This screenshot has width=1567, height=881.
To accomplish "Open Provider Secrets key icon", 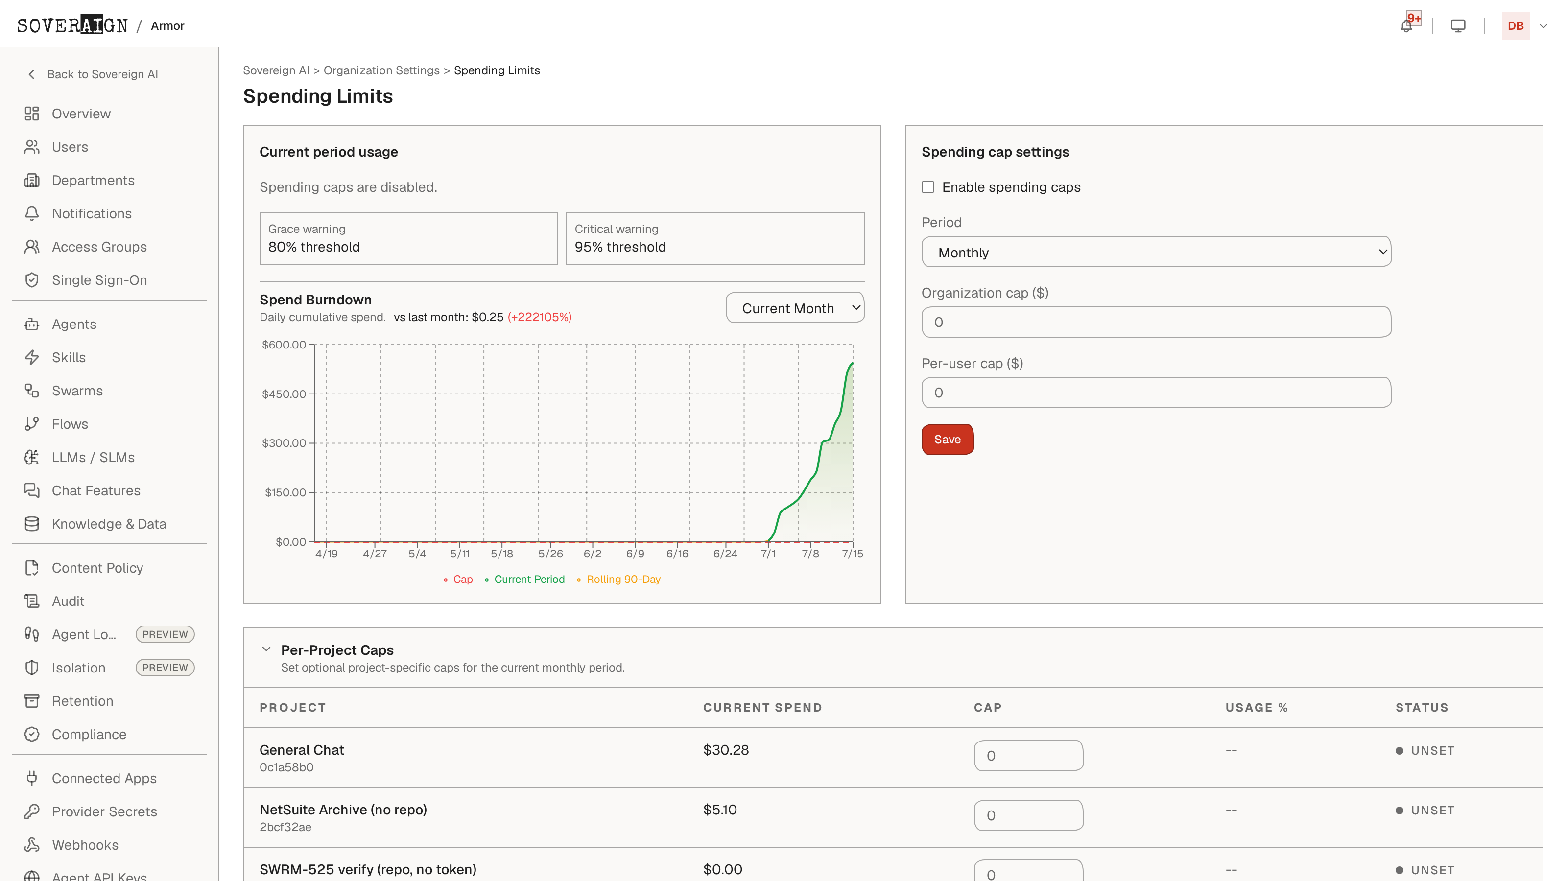I will tap(32, 811).
